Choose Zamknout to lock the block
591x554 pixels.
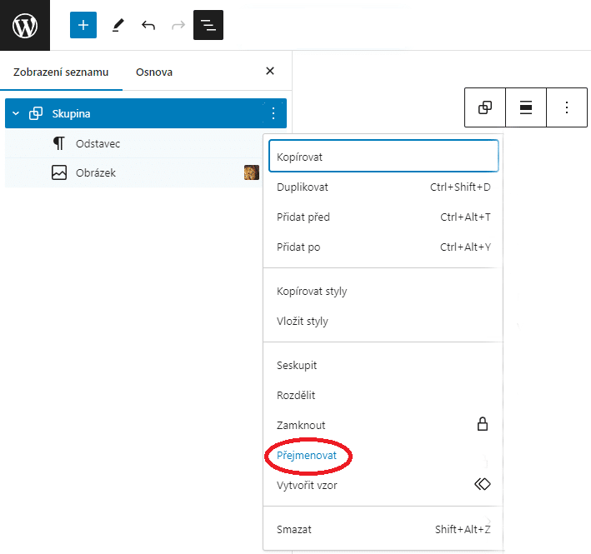tap(383, 425)
